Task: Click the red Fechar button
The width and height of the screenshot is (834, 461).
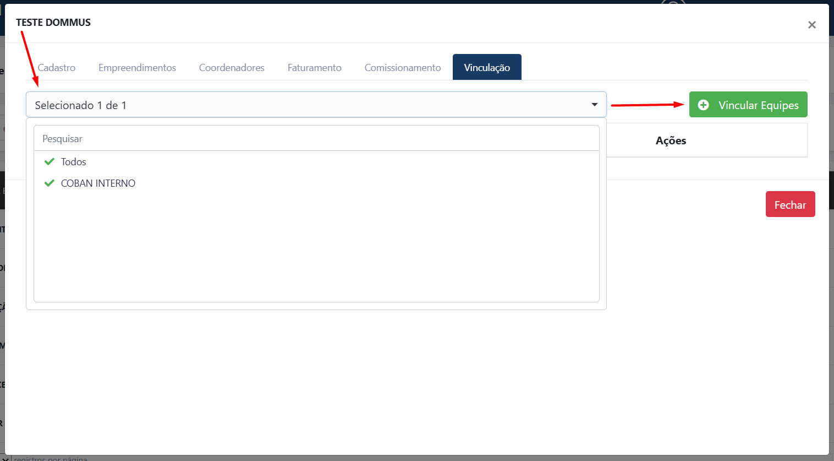Action: pyautogui.click(x=790, y=204)
